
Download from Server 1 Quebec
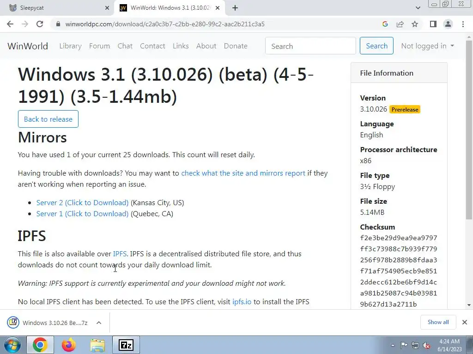(82, 214)
